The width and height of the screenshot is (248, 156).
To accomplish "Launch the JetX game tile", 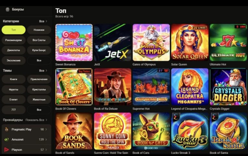I will tap(112, 42).
